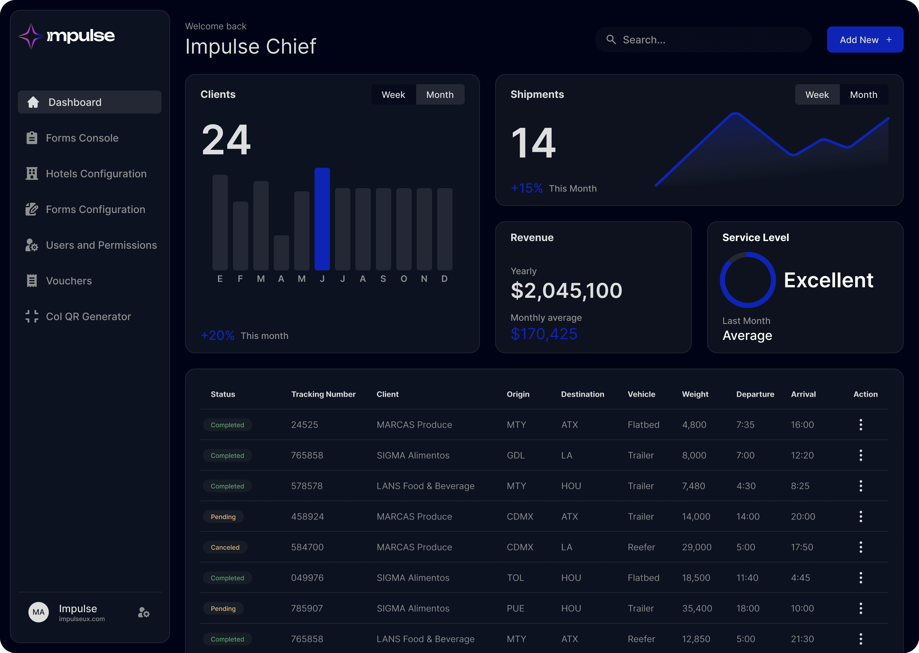Click the impulseux.com account link

(x=82, y=619)
